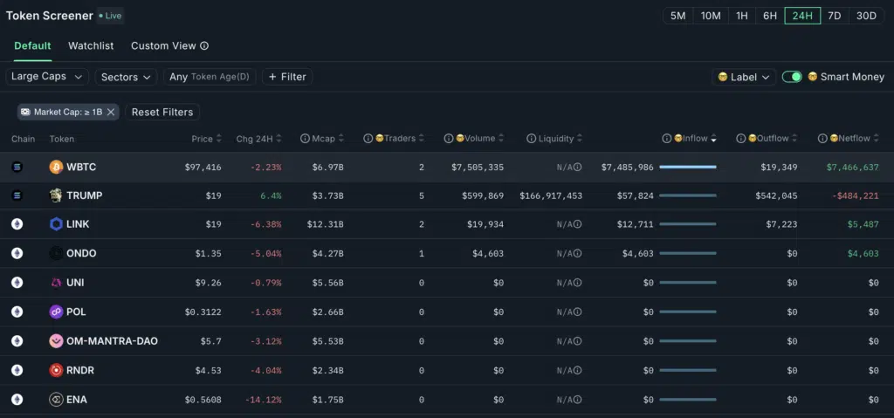
Task: Click info icon beside Inflow column header
Action: [x=666, y=139]
